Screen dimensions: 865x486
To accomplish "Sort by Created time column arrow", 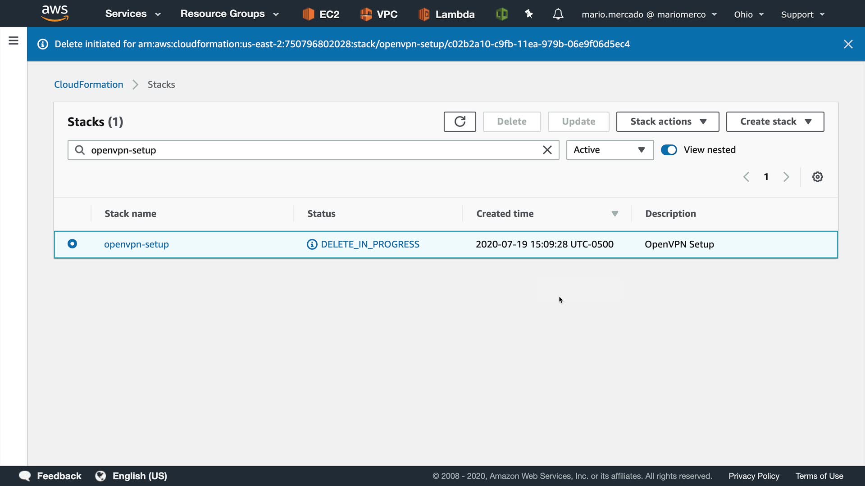I will [x=615, y=214].
